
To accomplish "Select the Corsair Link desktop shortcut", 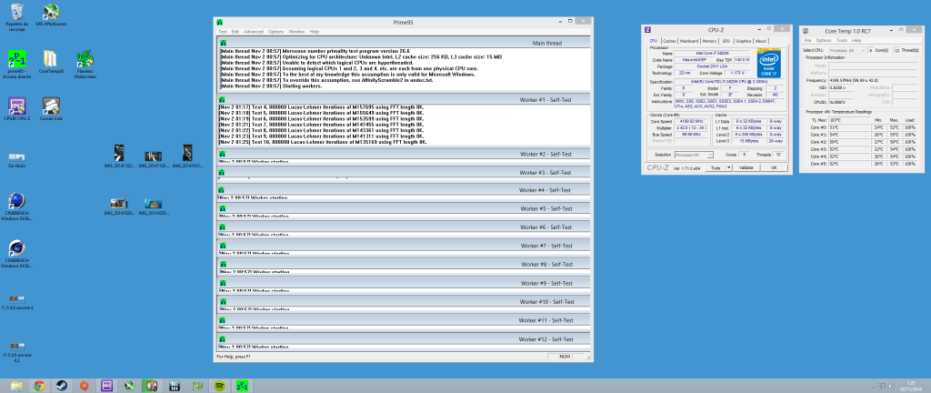I will coord(51,109).
